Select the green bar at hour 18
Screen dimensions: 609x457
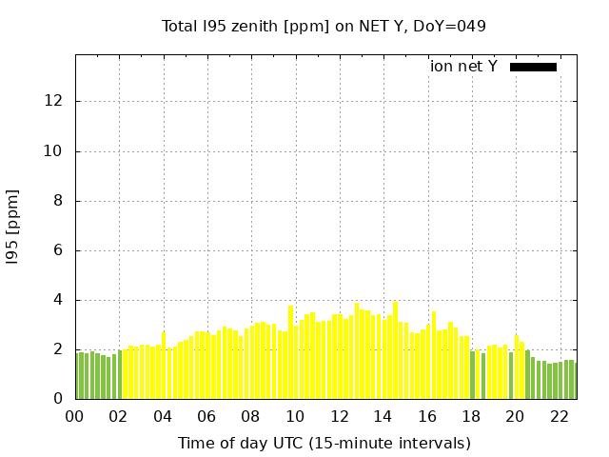tap(472, 376)
